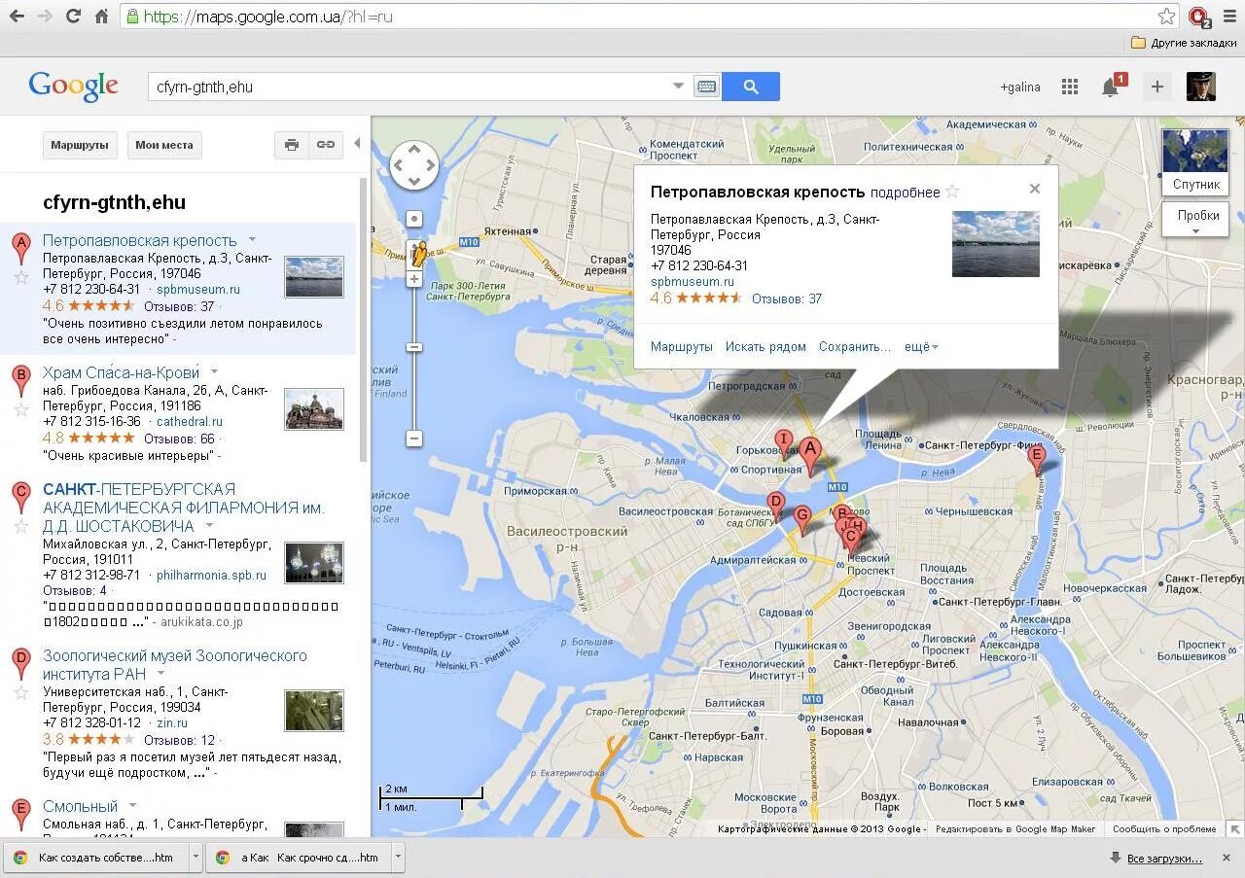This screenshot has height=878, width=1245.
Task: Open downloaded file Как создать собстве....htm
Action: tap(96, 858)
